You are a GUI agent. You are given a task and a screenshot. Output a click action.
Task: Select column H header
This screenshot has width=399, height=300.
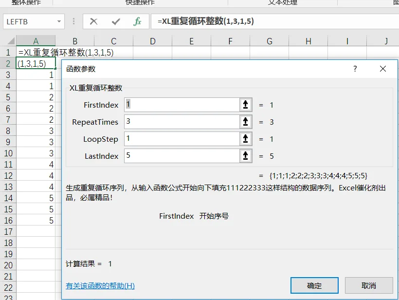[308, 41]
